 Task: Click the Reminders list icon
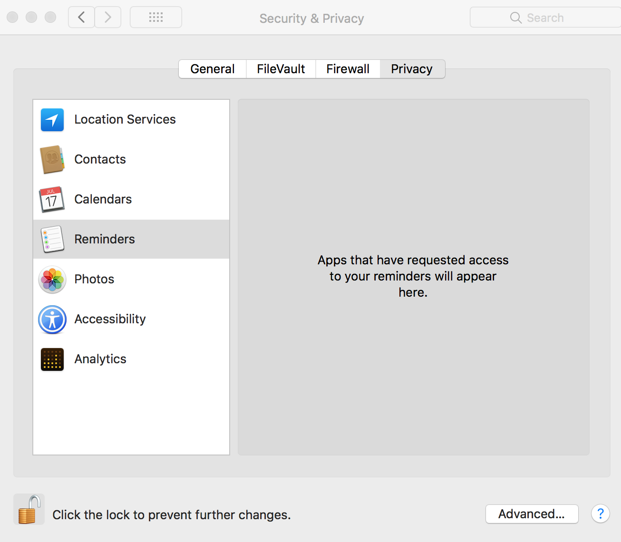click(x=52, y=239)
